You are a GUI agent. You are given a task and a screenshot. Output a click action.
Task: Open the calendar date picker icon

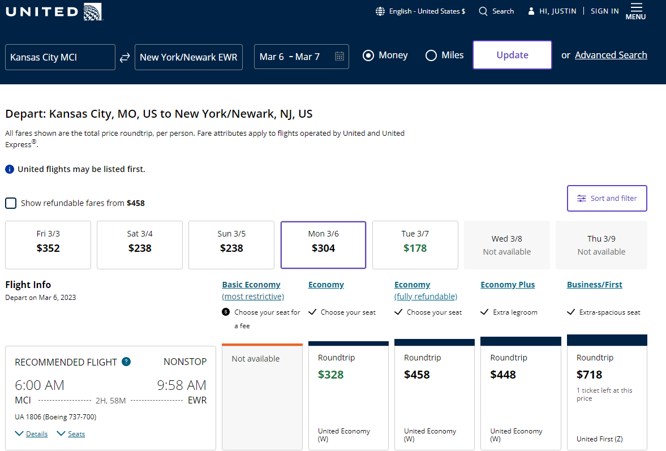[x=339, y=57]
